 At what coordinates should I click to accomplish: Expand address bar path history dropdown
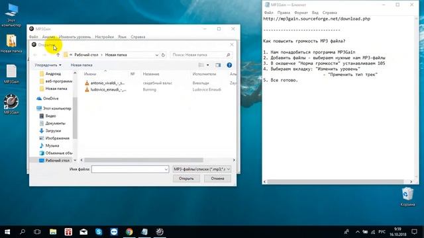(156, 55)
